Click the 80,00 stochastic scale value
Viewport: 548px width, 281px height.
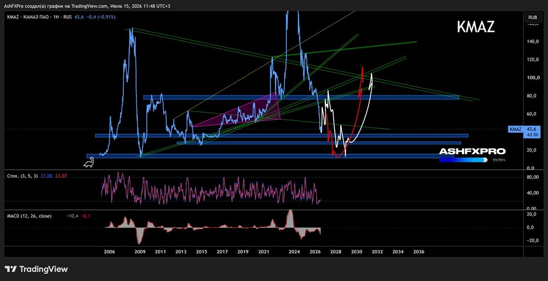(x=533, y=177)
